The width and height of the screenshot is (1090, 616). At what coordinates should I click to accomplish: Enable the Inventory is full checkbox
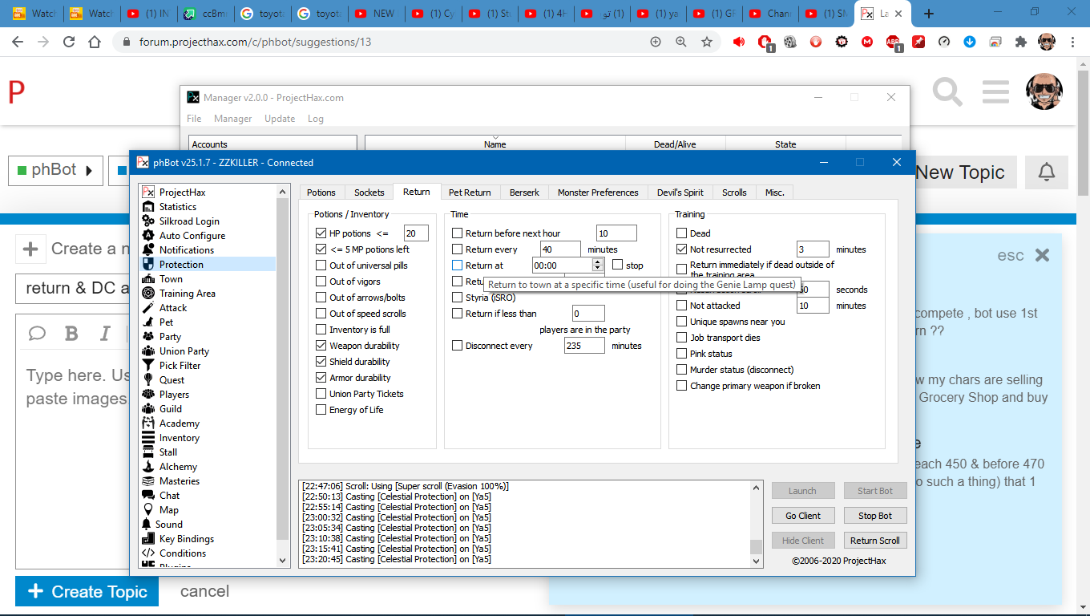(321, 330)
